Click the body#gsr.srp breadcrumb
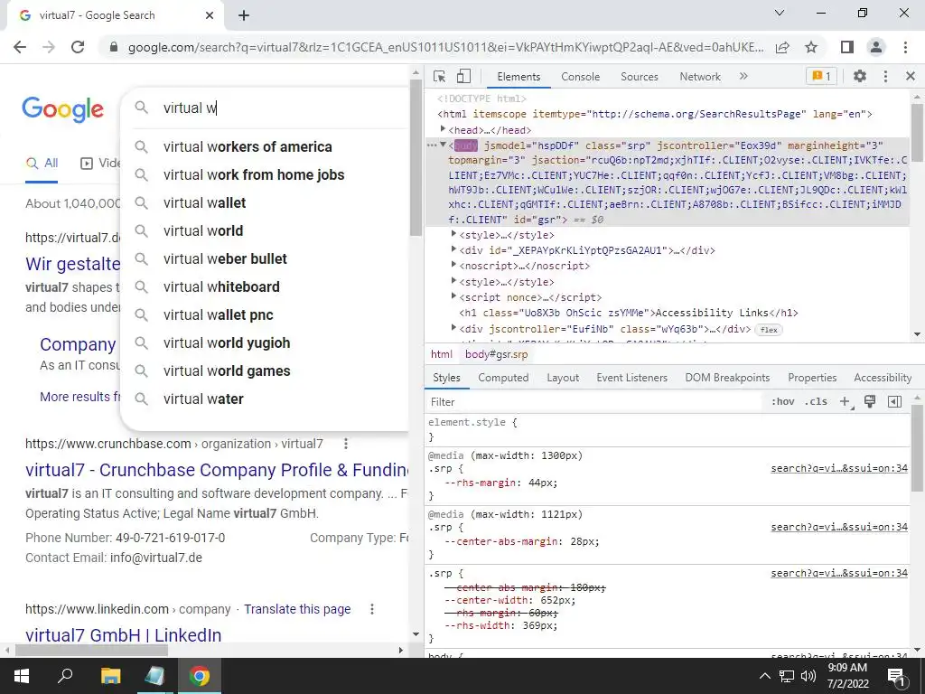 click(496, 354)
